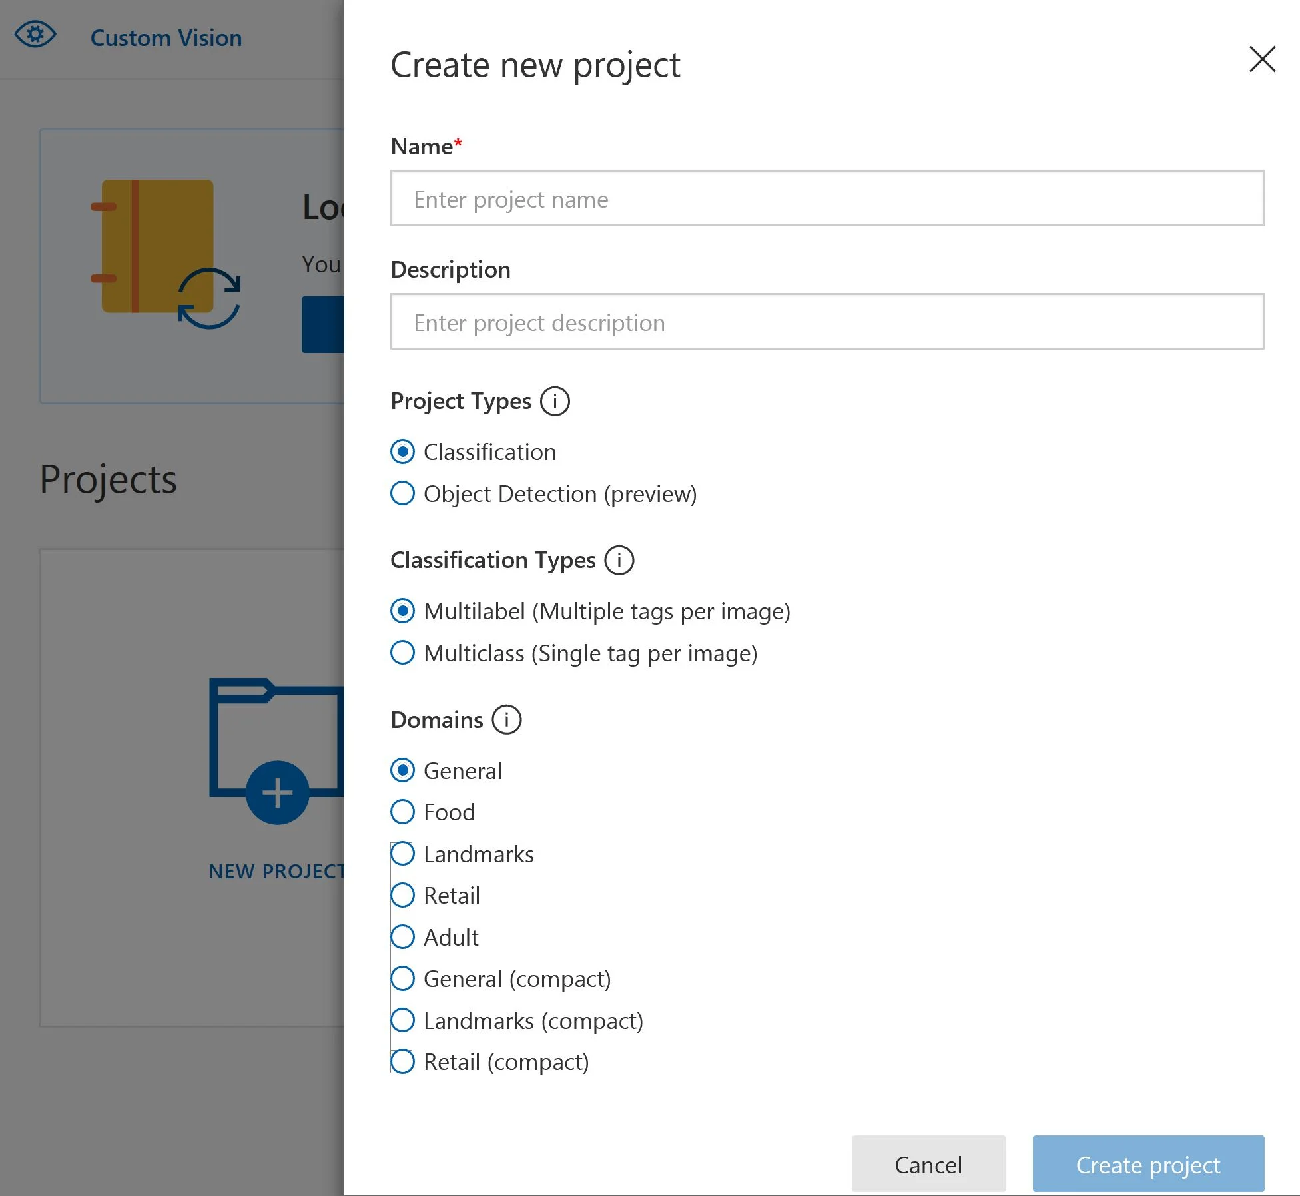Screen dimensions: 1300x1196
Task: Click the Enter project name field
Action: [x=826, y=199]
